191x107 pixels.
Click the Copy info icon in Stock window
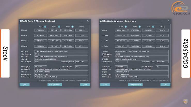(73, 27)
